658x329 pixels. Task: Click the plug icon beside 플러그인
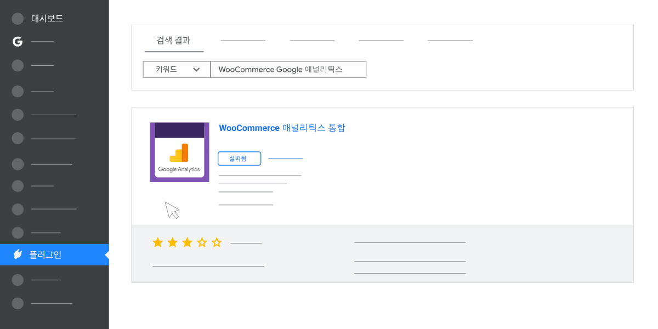coord(18,254)
